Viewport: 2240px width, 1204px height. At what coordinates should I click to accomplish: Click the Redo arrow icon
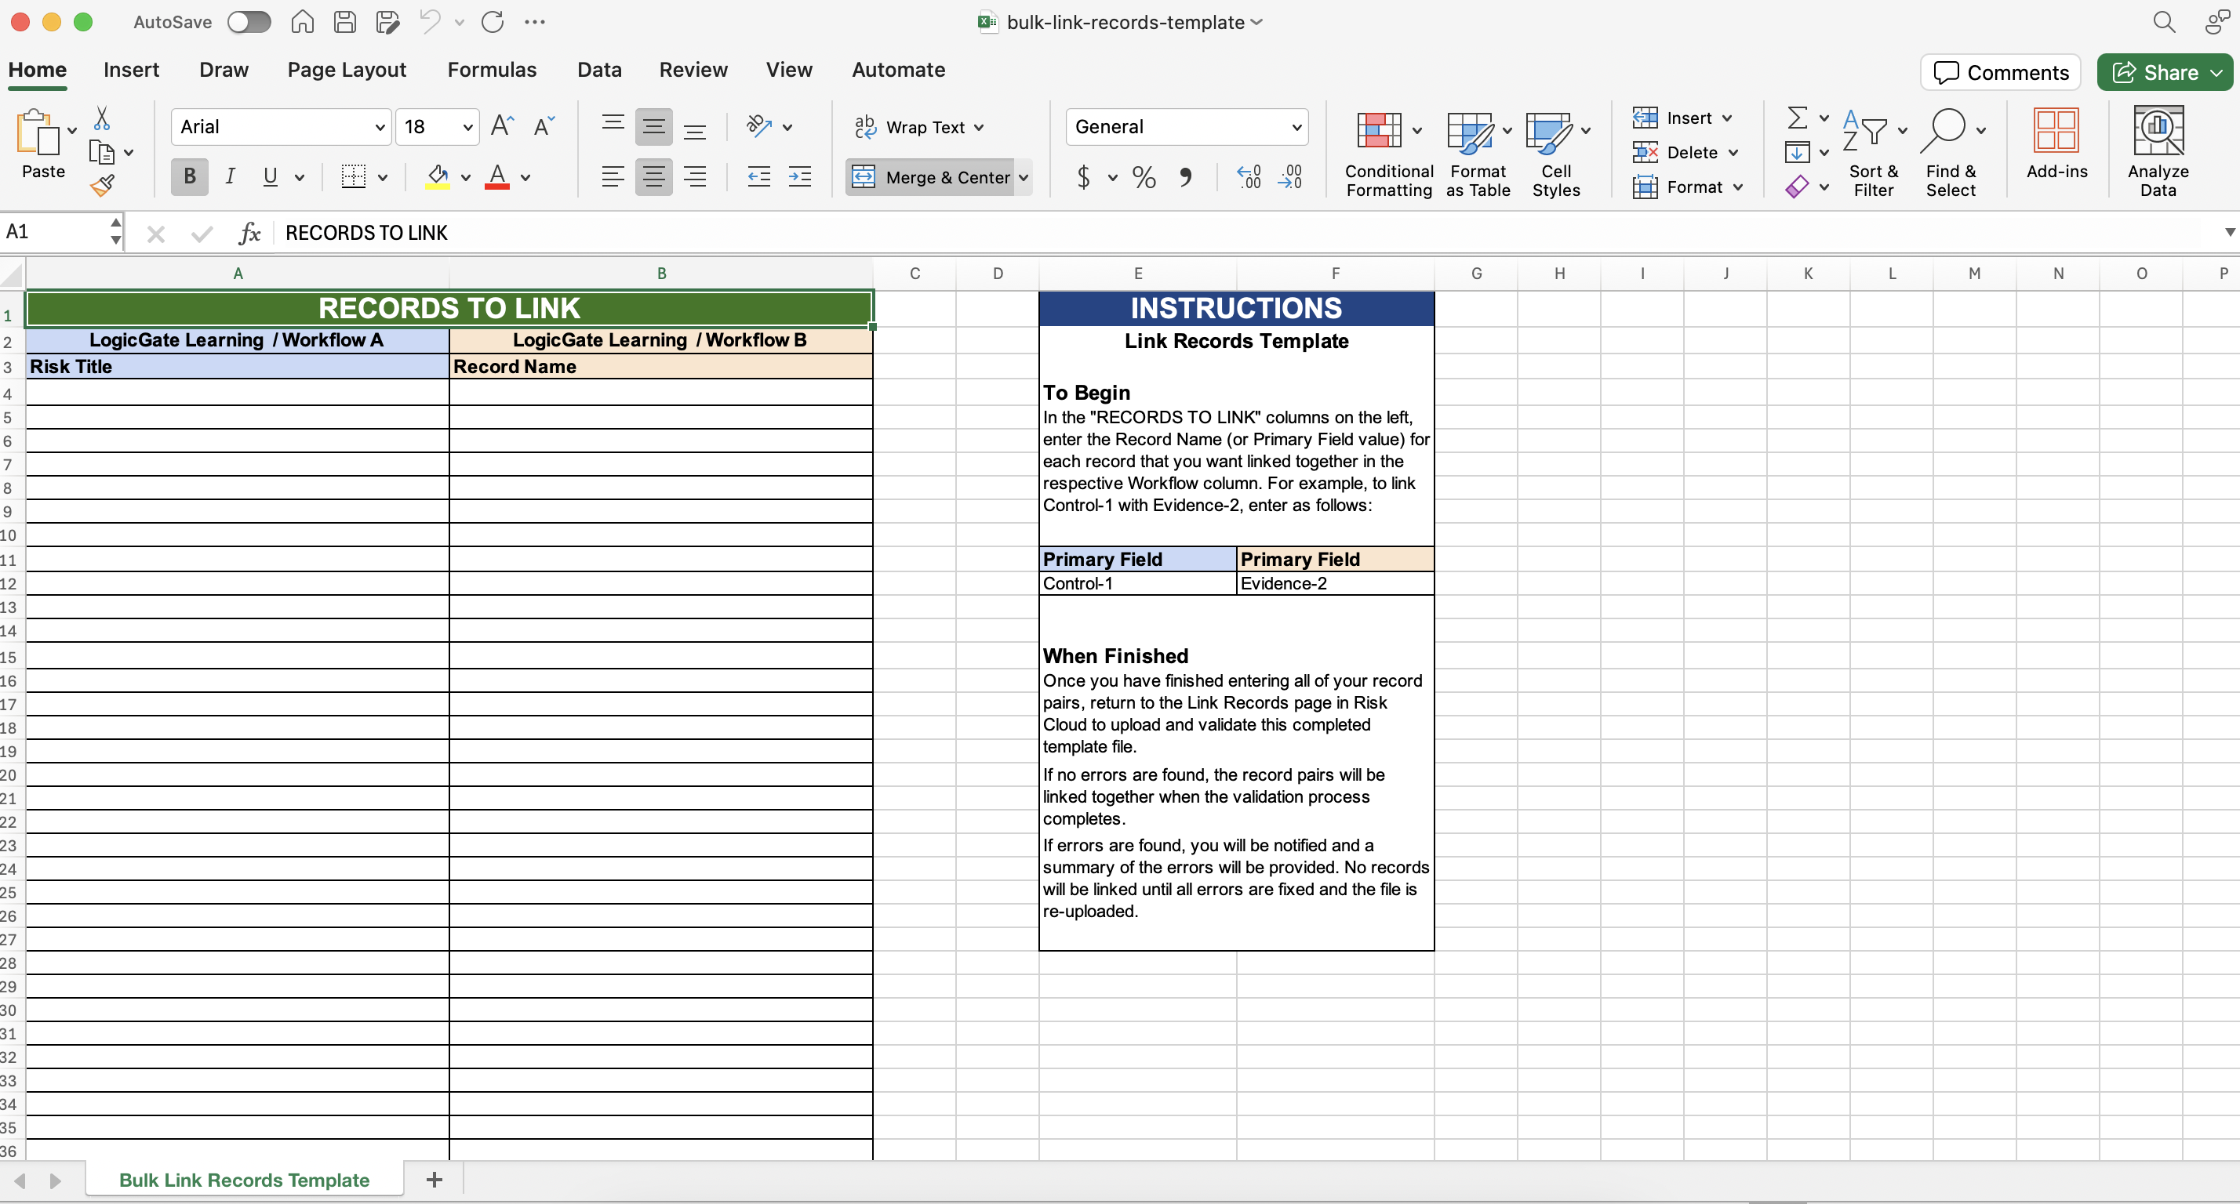493,22
